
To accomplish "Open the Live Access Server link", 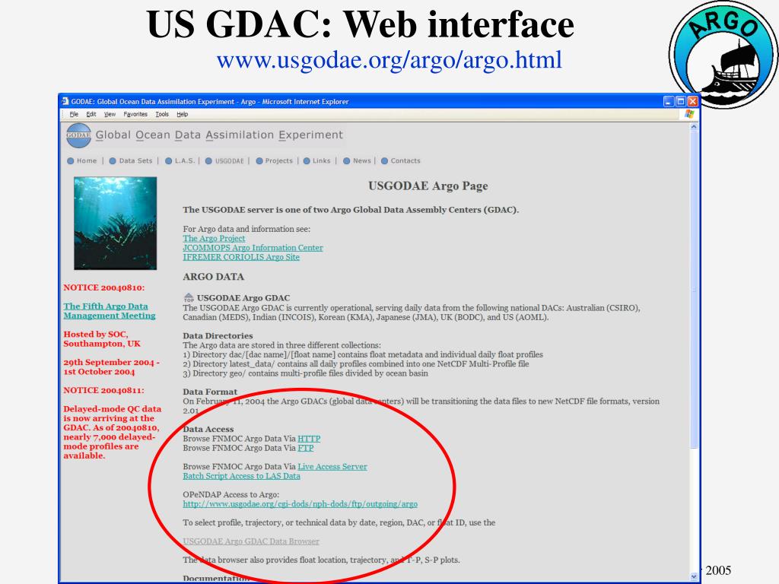I will [x=332, y=467].
